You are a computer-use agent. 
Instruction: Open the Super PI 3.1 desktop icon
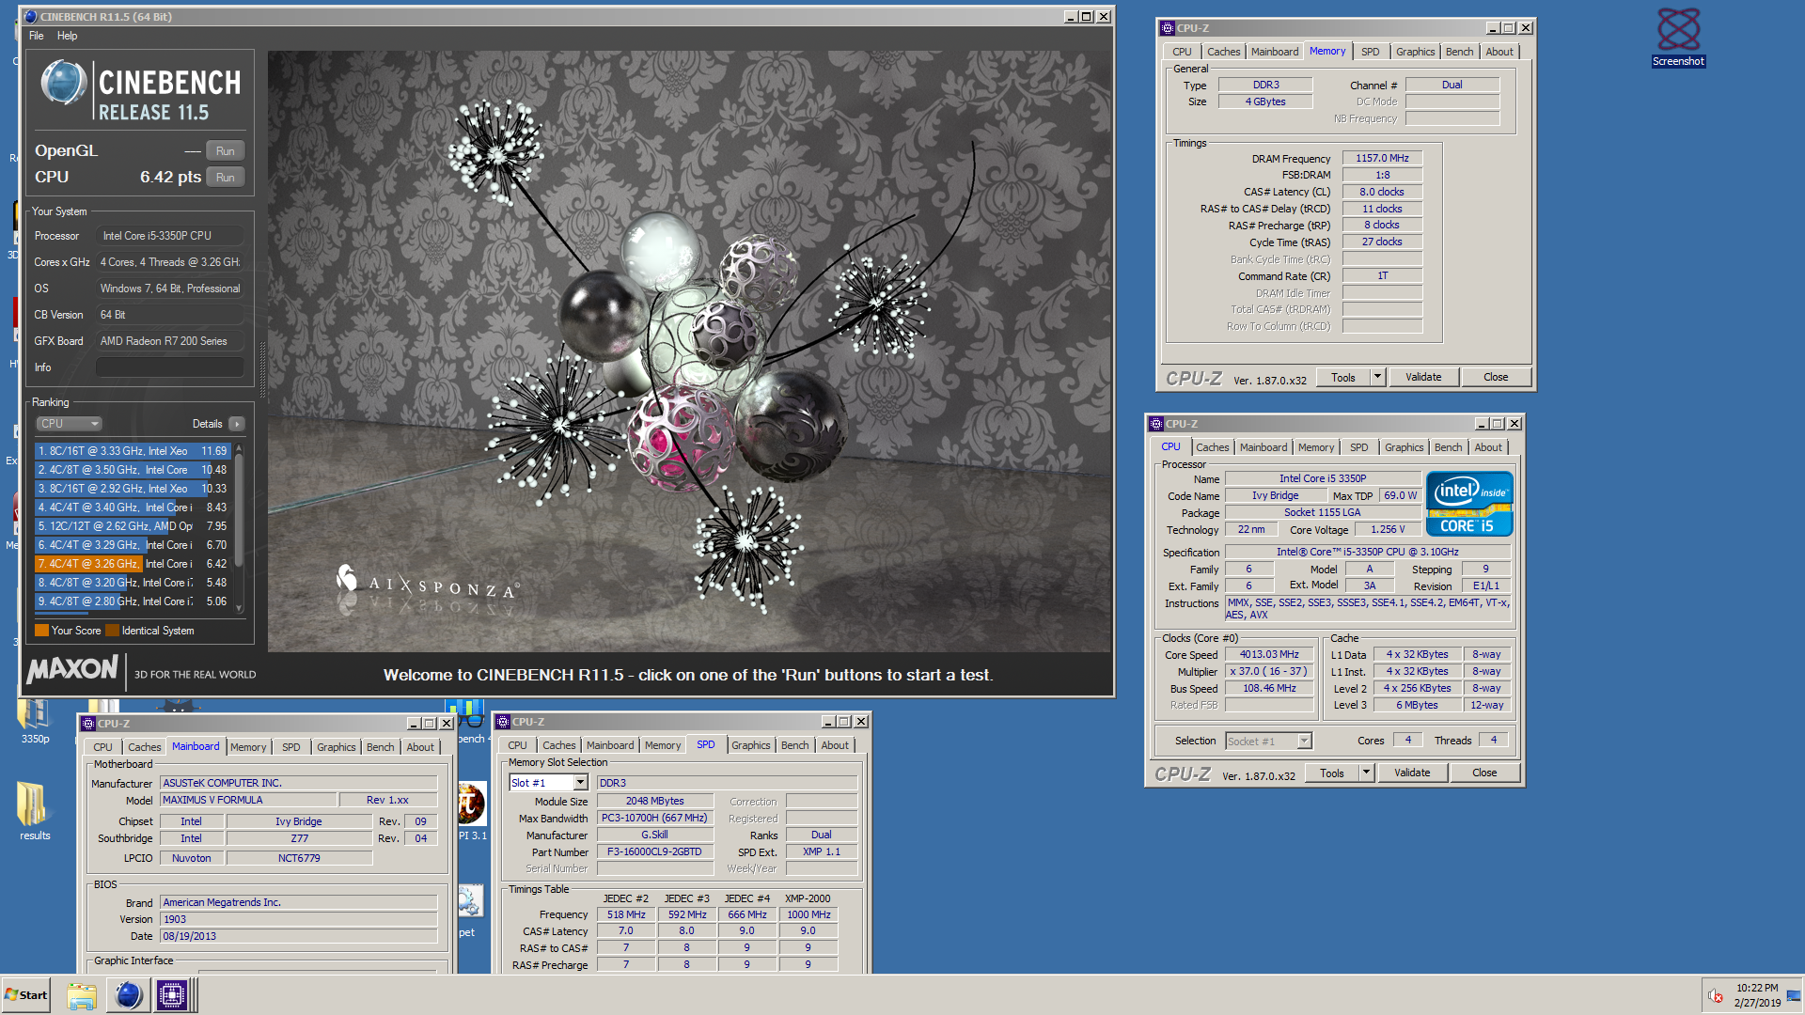[x=471, y=804]
